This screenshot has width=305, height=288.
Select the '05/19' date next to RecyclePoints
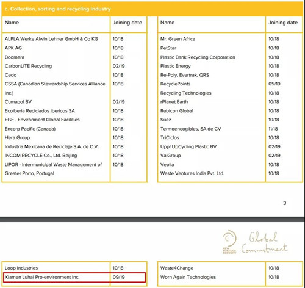tap(274, 84)
